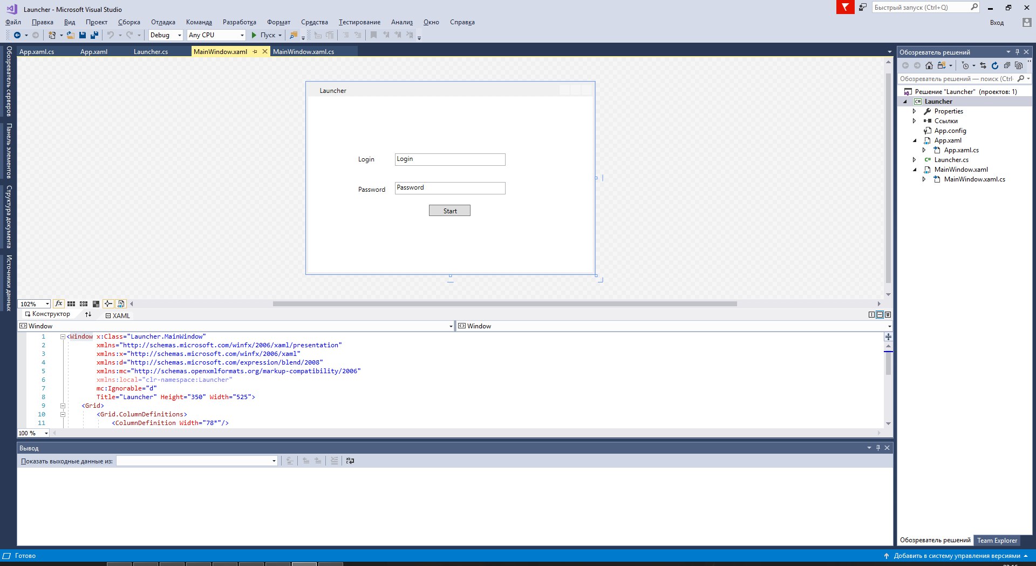This screenshot has height=566, width=1036.
Task: Toggle the snap grid display in the designer
Action: (71, 304)
